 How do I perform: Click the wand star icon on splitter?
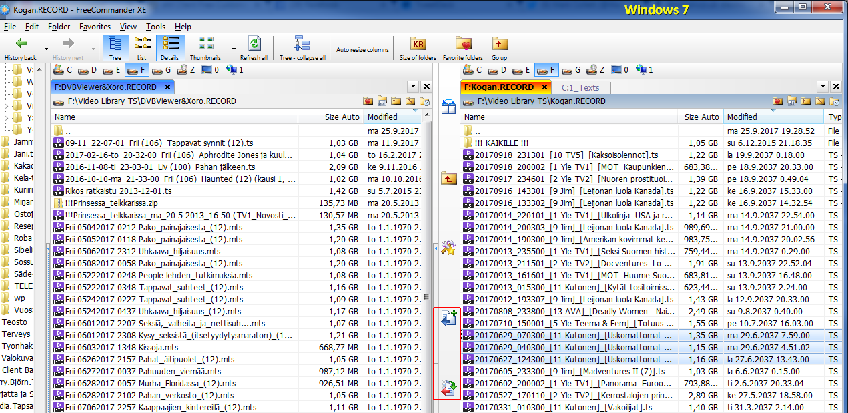pyautogui.click(x=448, y=248)
